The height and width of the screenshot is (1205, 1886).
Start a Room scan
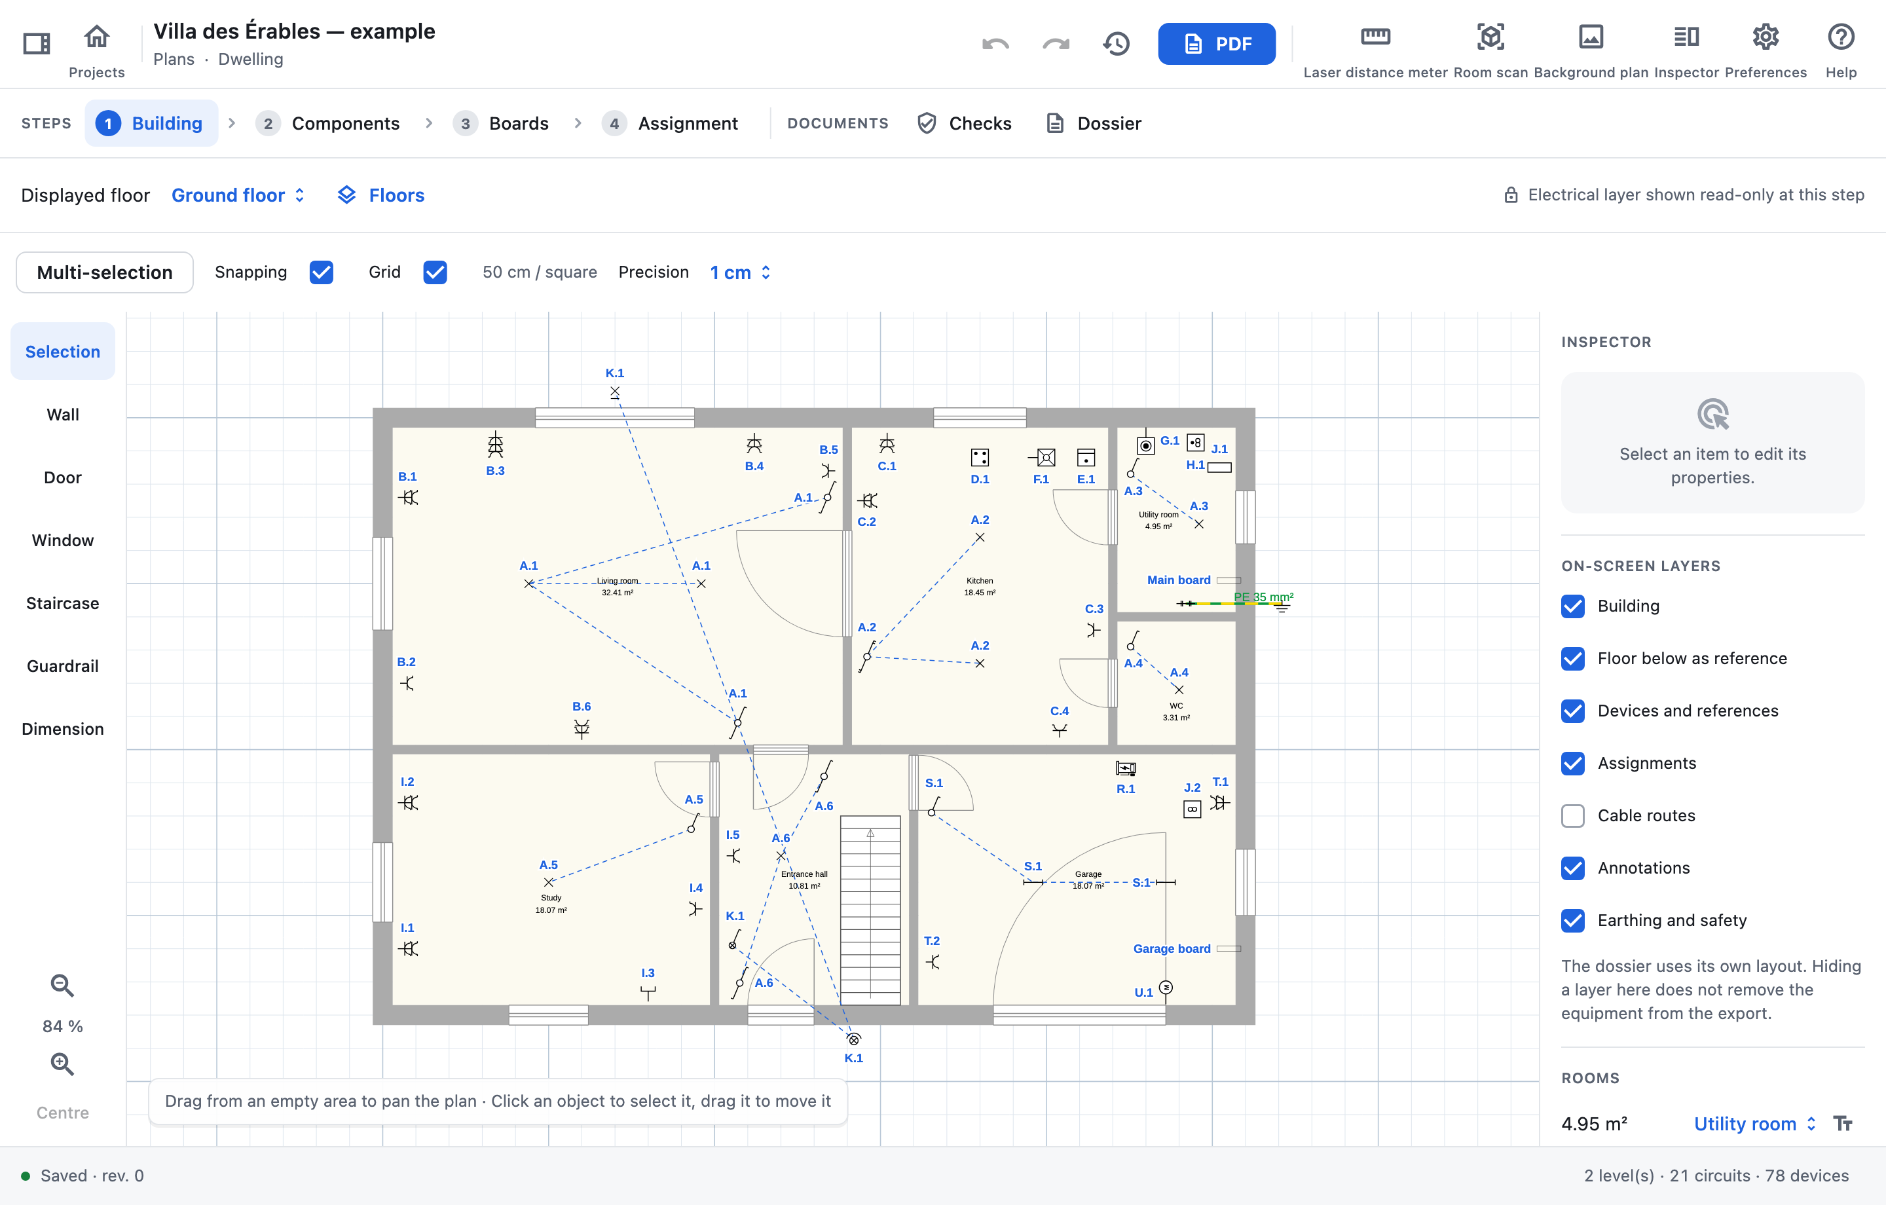(x=1490, y=50)
